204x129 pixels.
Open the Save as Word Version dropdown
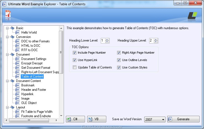coord(155,119)
